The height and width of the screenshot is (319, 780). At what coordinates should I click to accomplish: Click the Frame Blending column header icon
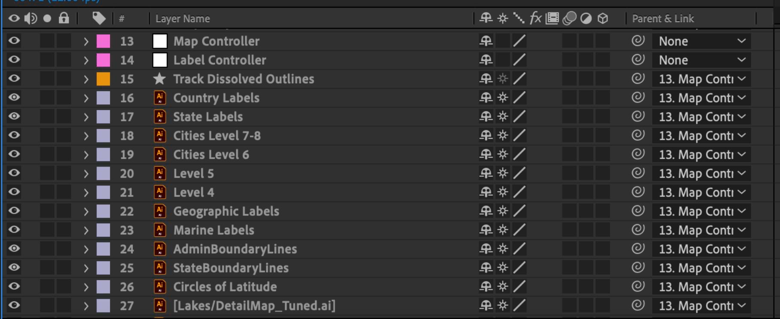click(x=552, y=18)
